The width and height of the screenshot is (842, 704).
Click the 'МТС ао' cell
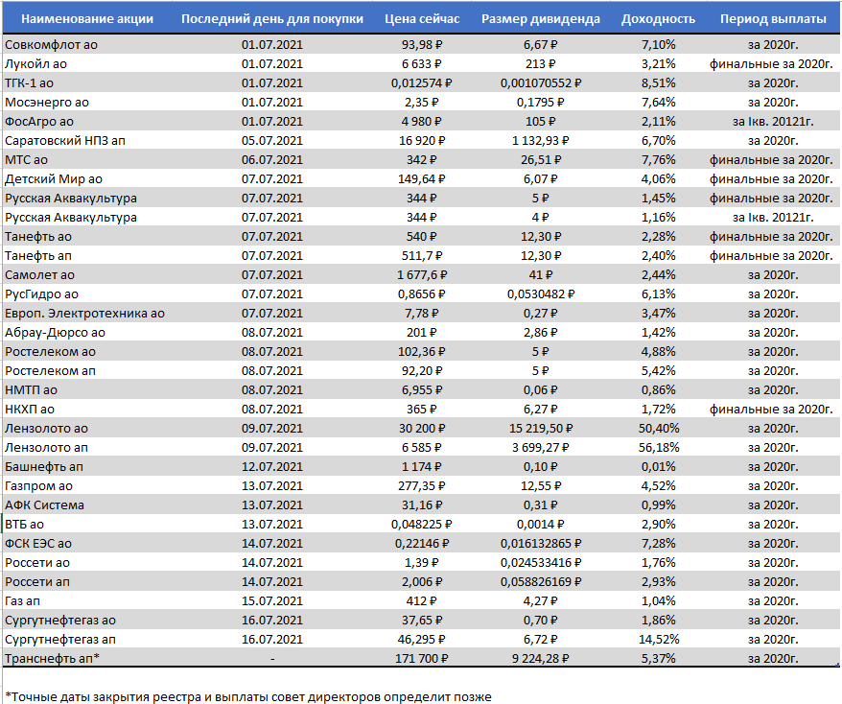tap(26, 160)
